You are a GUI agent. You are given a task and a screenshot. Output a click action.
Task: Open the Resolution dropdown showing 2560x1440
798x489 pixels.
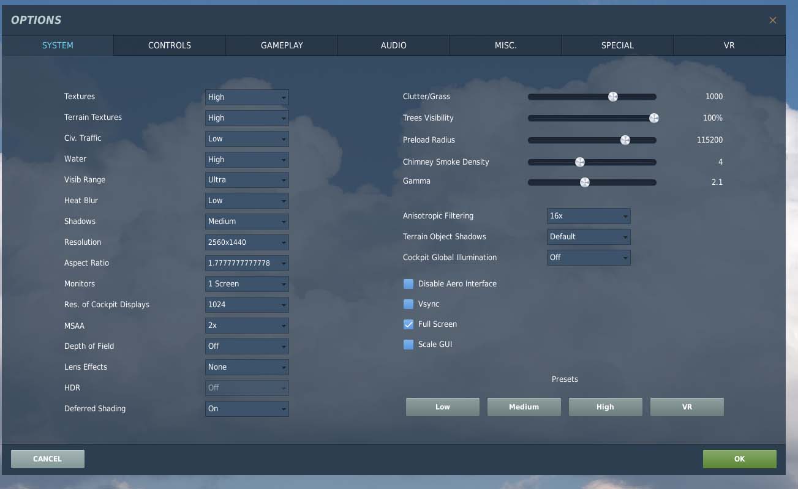tap(247, 242)
